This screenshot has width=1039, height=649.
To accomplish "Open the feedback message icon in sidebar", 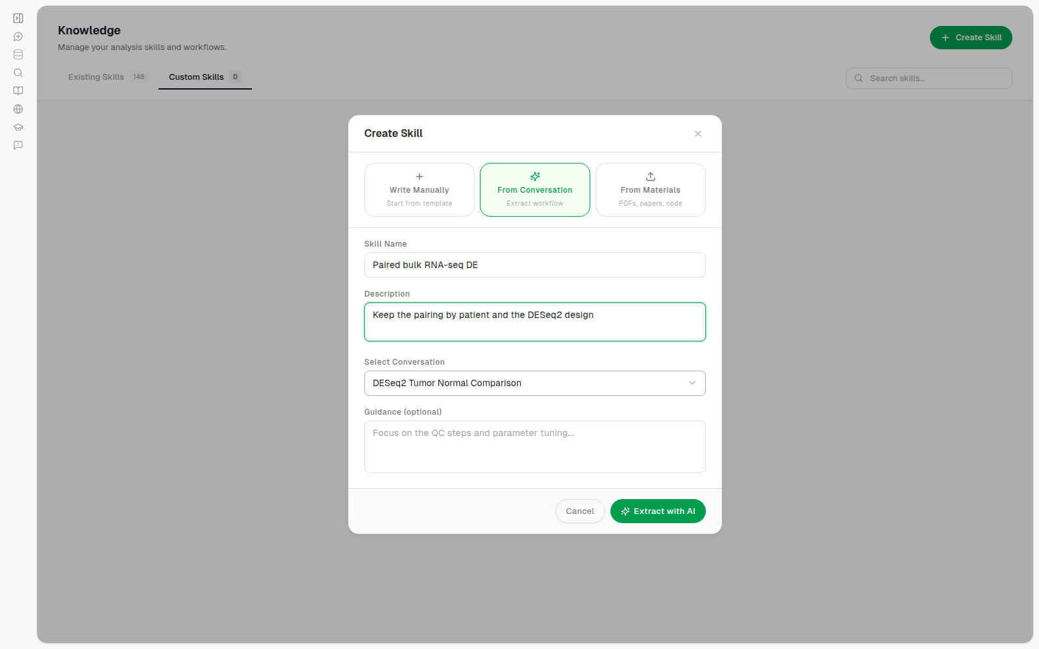I will click(18, 145).
